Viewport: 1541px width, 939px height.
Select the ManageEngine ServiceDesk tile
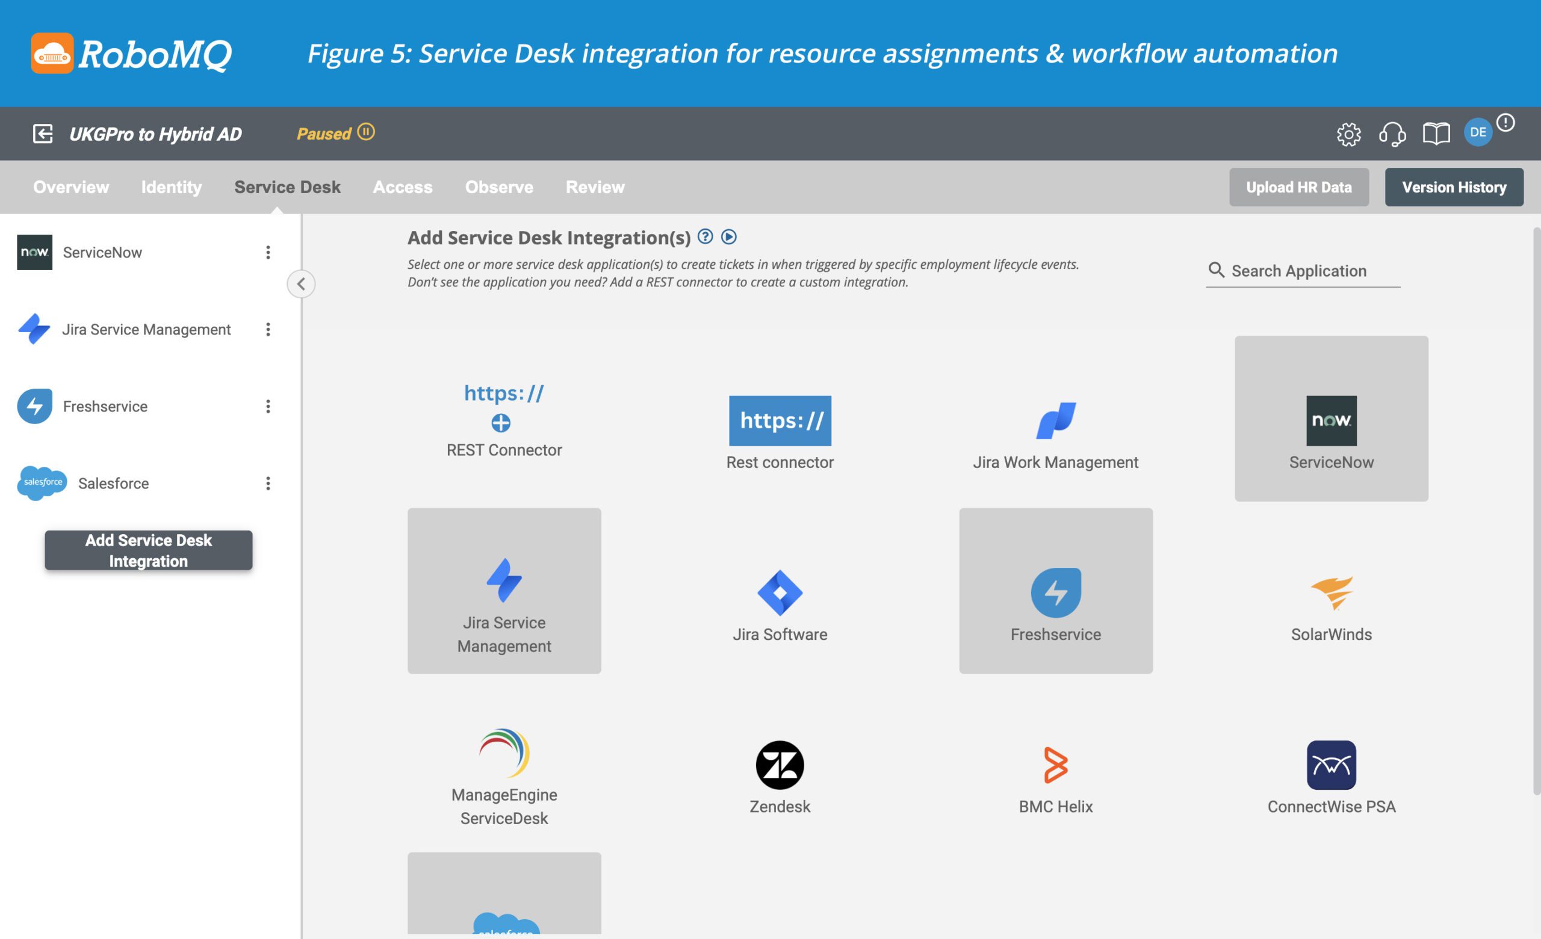(x=504, y=763)
